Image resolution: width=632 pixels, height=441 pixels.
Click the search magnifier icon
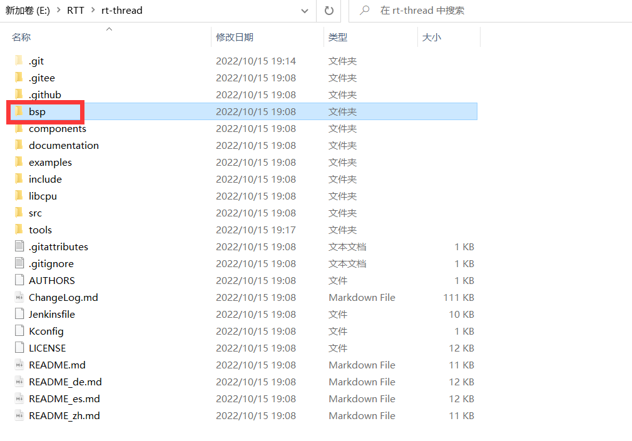[x=365, y=10]
